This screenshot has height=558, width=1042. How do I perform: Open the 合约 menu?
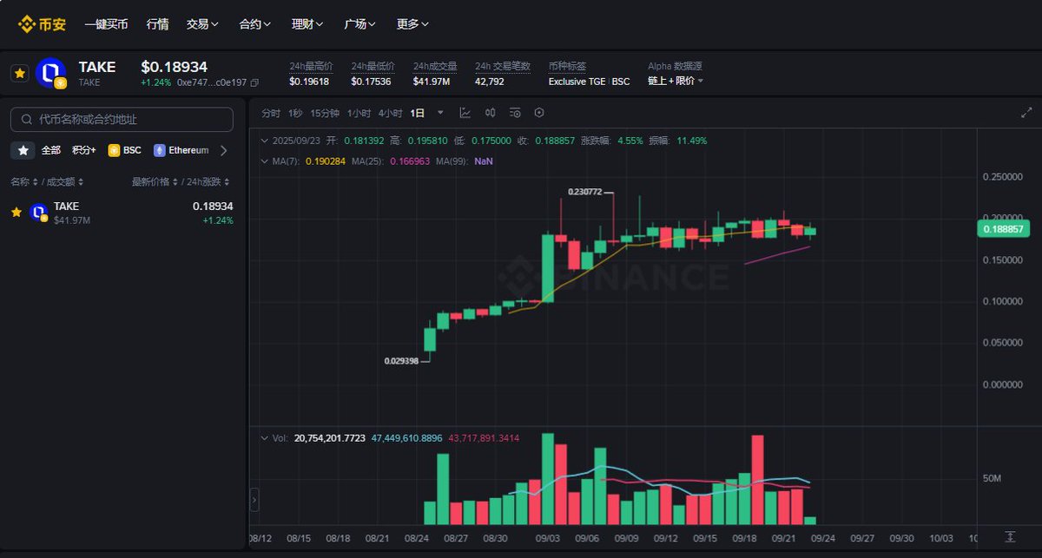tap(255, 24)
